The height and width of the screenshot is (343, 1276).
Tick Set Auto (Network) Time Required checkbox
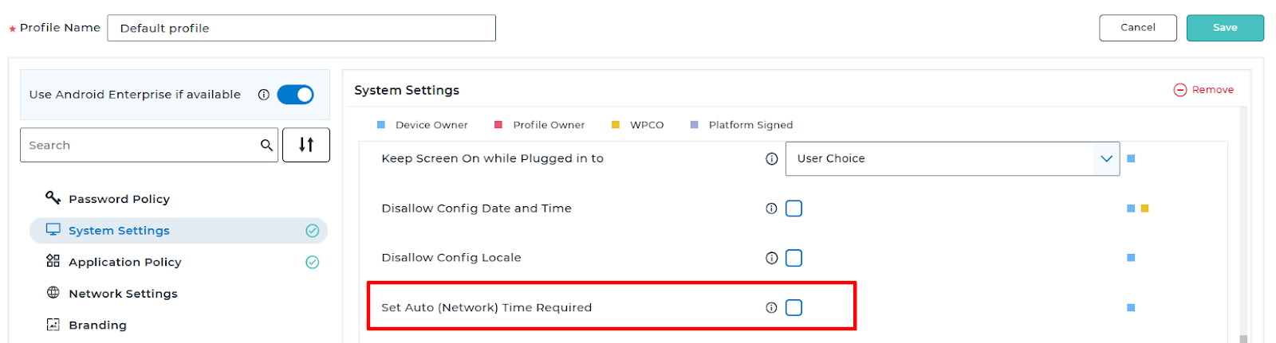[794, 308]
